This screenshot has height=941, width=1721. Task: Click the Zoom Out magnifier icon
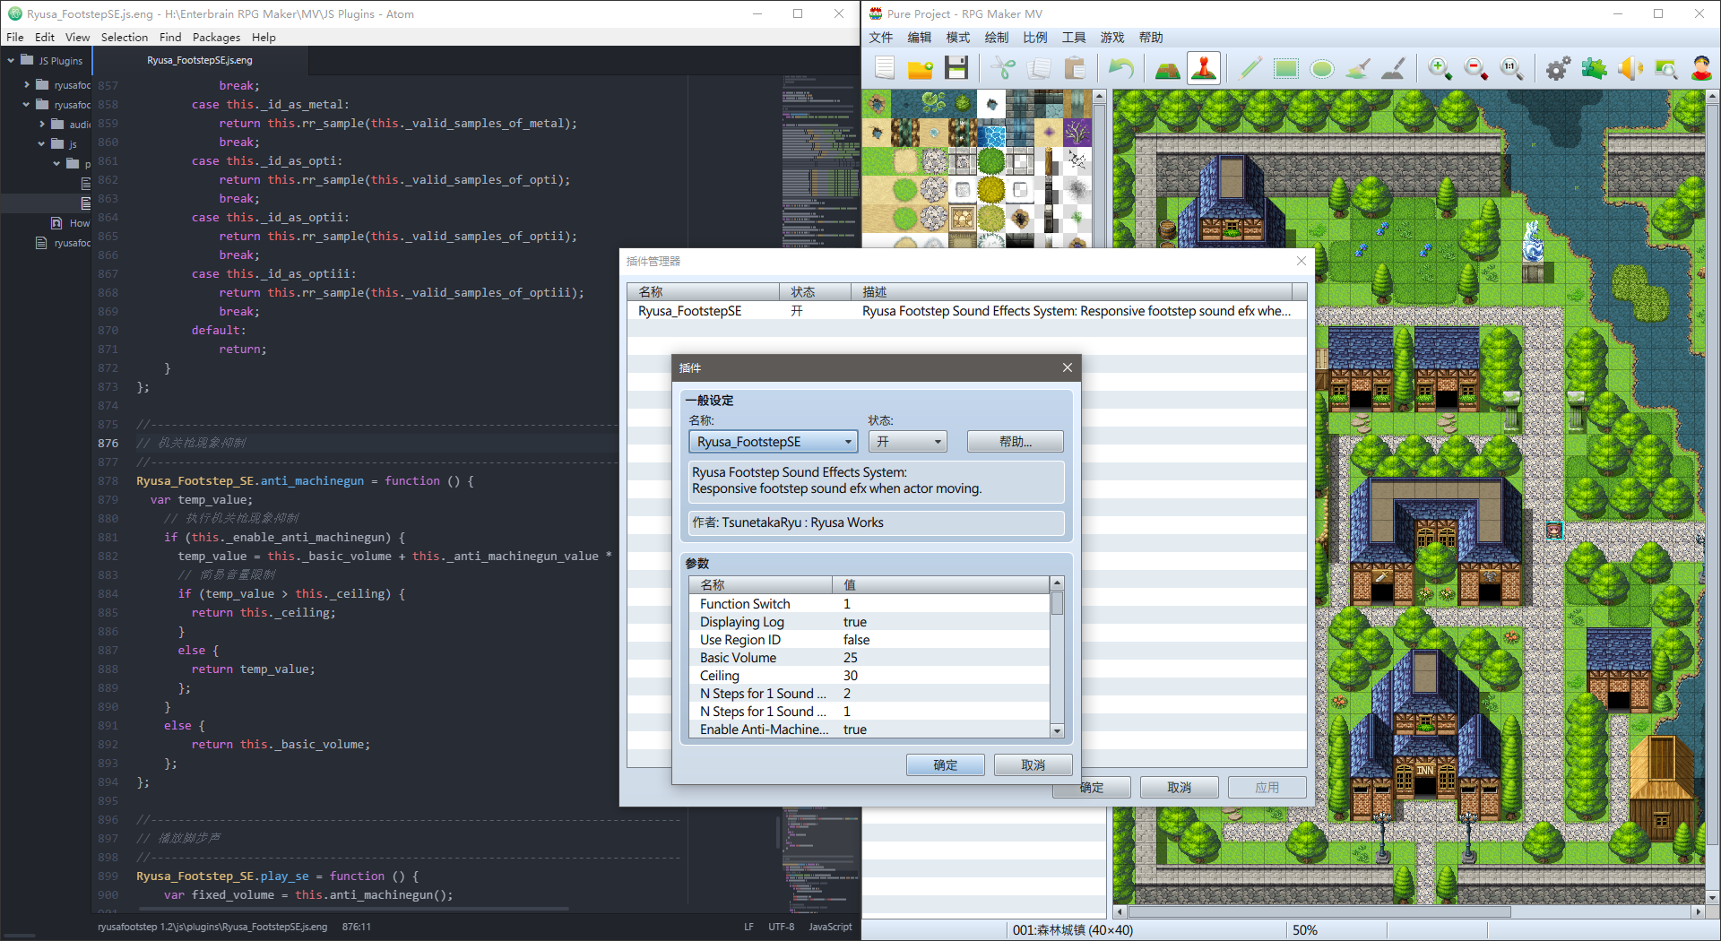[x=1475, y=68]
